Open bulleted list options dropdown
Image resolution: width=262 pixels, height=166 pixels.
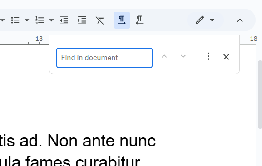coord(27,20)
